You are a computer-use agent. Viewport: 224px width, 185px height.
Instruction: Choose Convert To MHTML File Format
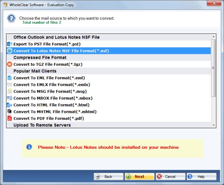(108, 112)
